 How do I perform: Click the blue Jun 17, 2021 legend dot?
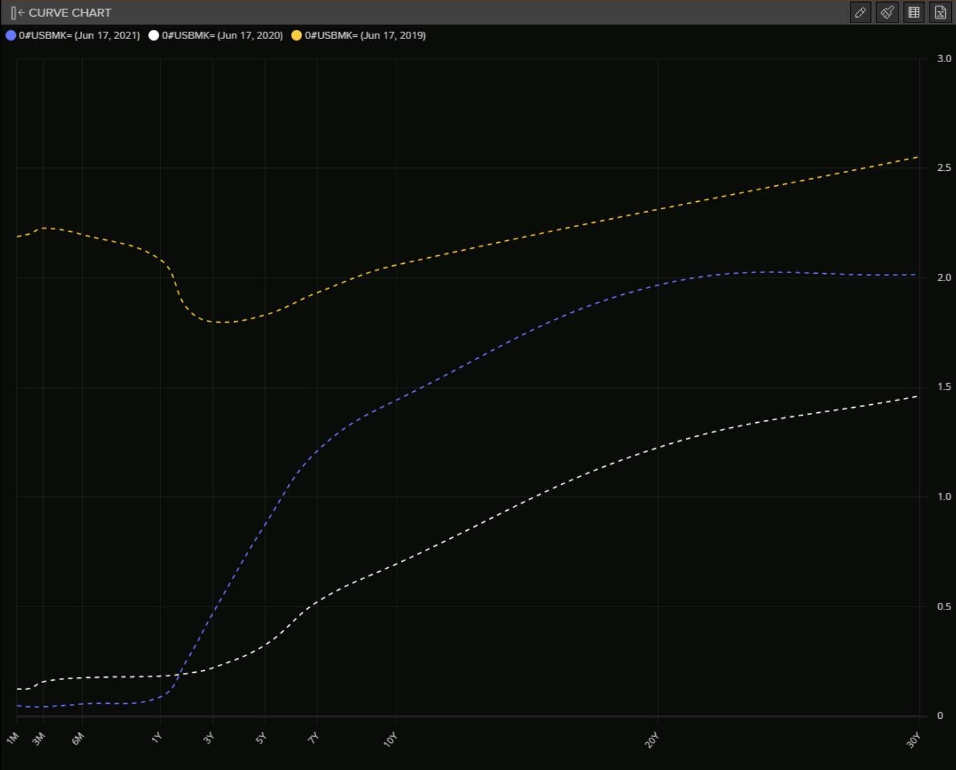[10, 36]
